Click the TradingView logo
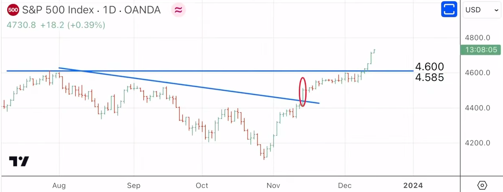 [19, 161]
